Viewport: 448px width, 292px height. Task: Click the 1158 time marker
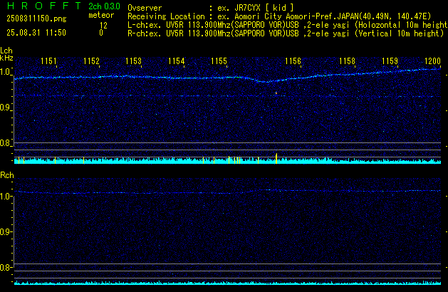pyautogui.click(x=347, y=61)
